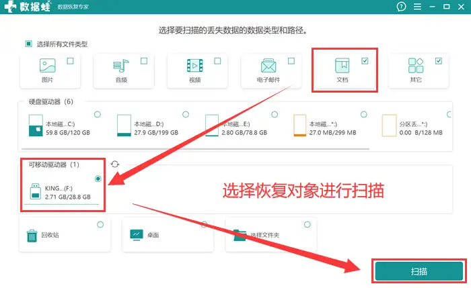Click the 桌面 label text
Viewport: 471px width, 288px height.
153,235
